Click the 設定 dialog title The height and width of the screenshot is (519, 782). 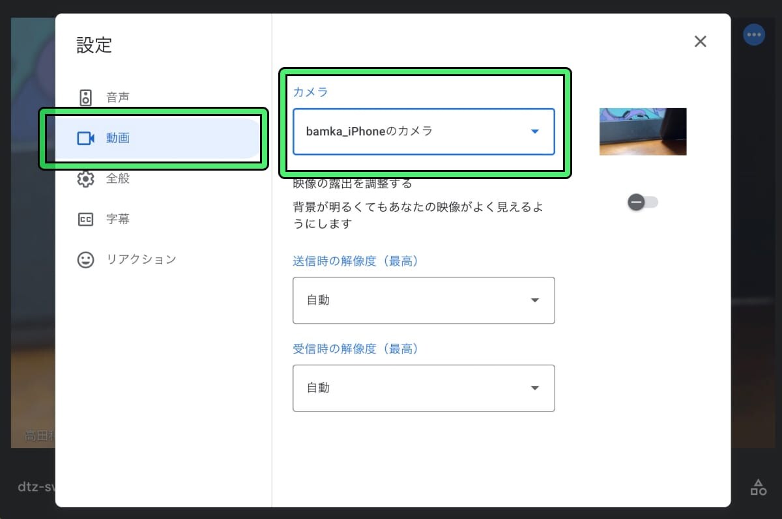tap(94, 45)
